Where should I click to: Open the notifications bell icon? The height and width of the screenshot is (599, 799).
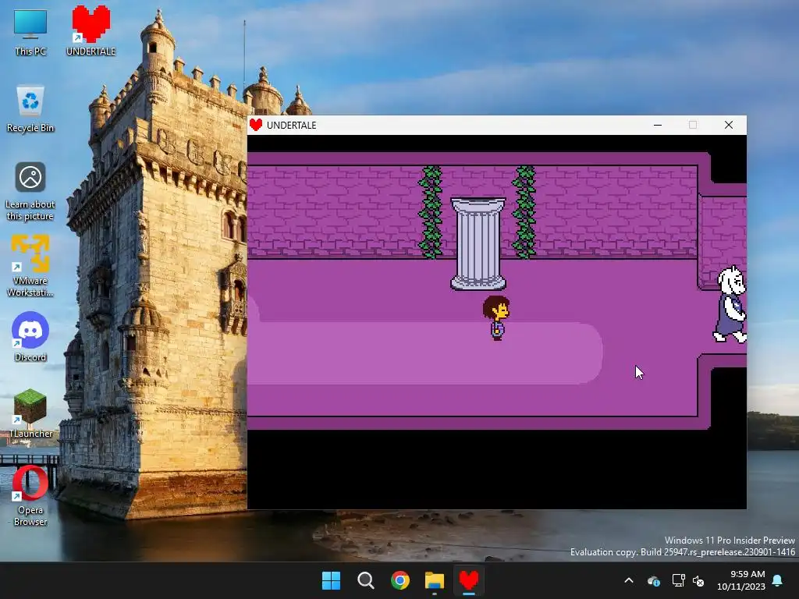(x=778, y=580)
